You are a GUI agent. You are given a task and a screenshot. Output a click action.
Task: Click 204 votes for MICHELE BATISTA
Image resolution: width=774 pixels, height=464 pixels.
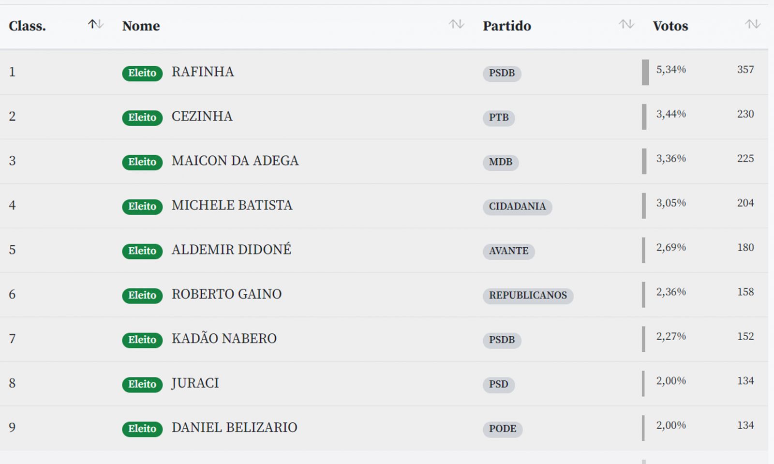click(745, 203)
